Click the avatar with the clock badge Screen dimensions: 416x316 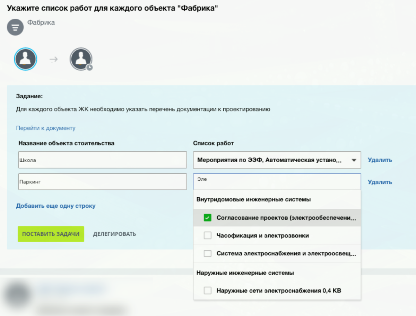[81, 59]
